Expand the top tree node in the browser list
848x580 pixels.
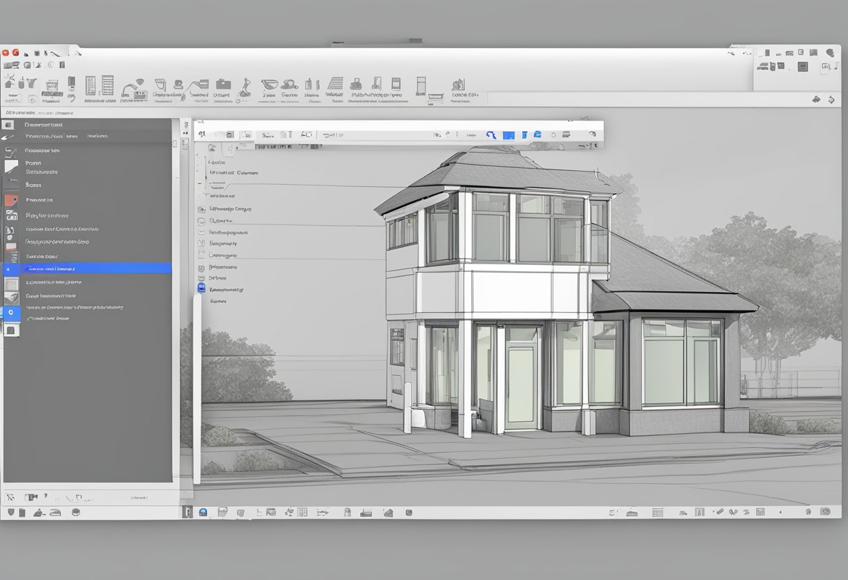point(211,161)
